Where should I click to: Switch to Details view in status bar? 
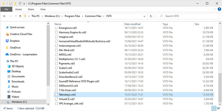pyautogui.click(x=214, y=108)
